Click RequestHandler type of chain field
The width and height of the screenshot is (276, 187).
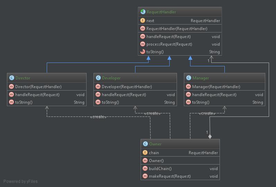[203, 153]
